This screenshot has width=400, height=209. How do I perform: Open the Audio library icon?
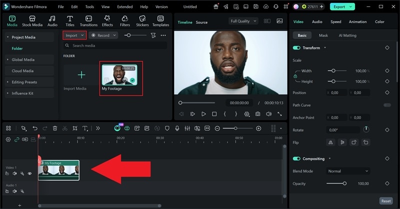(52, 21)
